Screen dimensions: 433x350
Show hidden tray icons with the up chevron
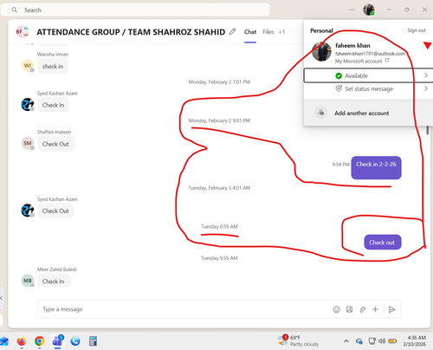click(346, 341)
